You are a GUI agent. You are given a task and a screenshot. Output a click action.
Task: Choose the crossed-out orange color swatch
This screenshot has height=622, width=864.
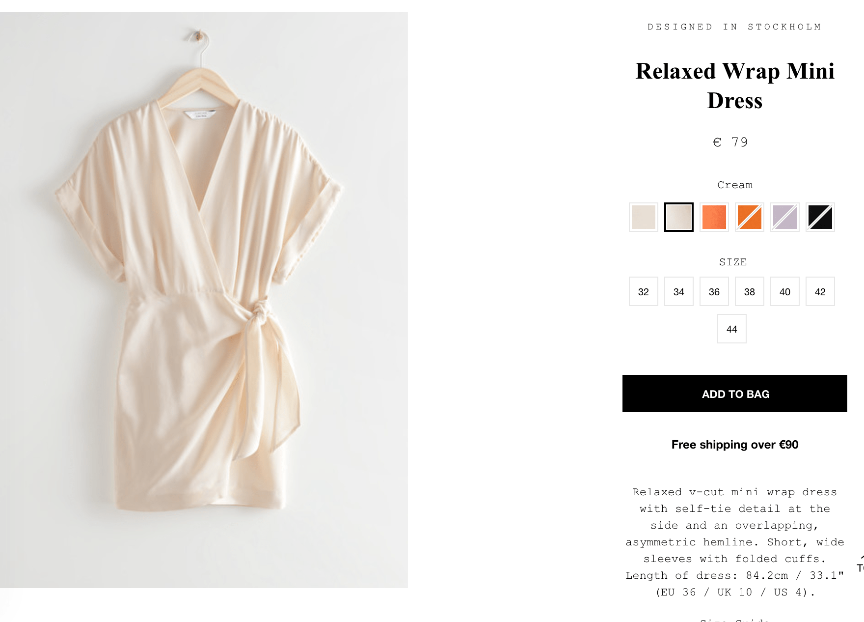point(749,217)
